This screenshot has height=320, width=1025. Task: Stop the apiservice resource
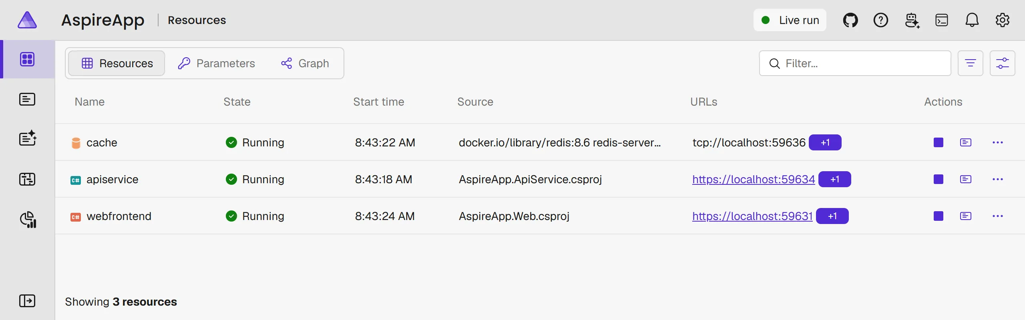(939, 179)
